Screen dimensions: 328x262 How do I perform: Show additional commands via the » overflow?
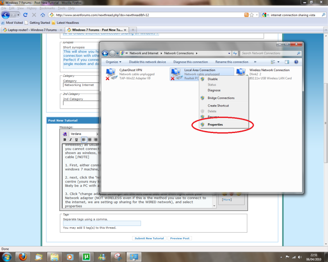[255, 62]
